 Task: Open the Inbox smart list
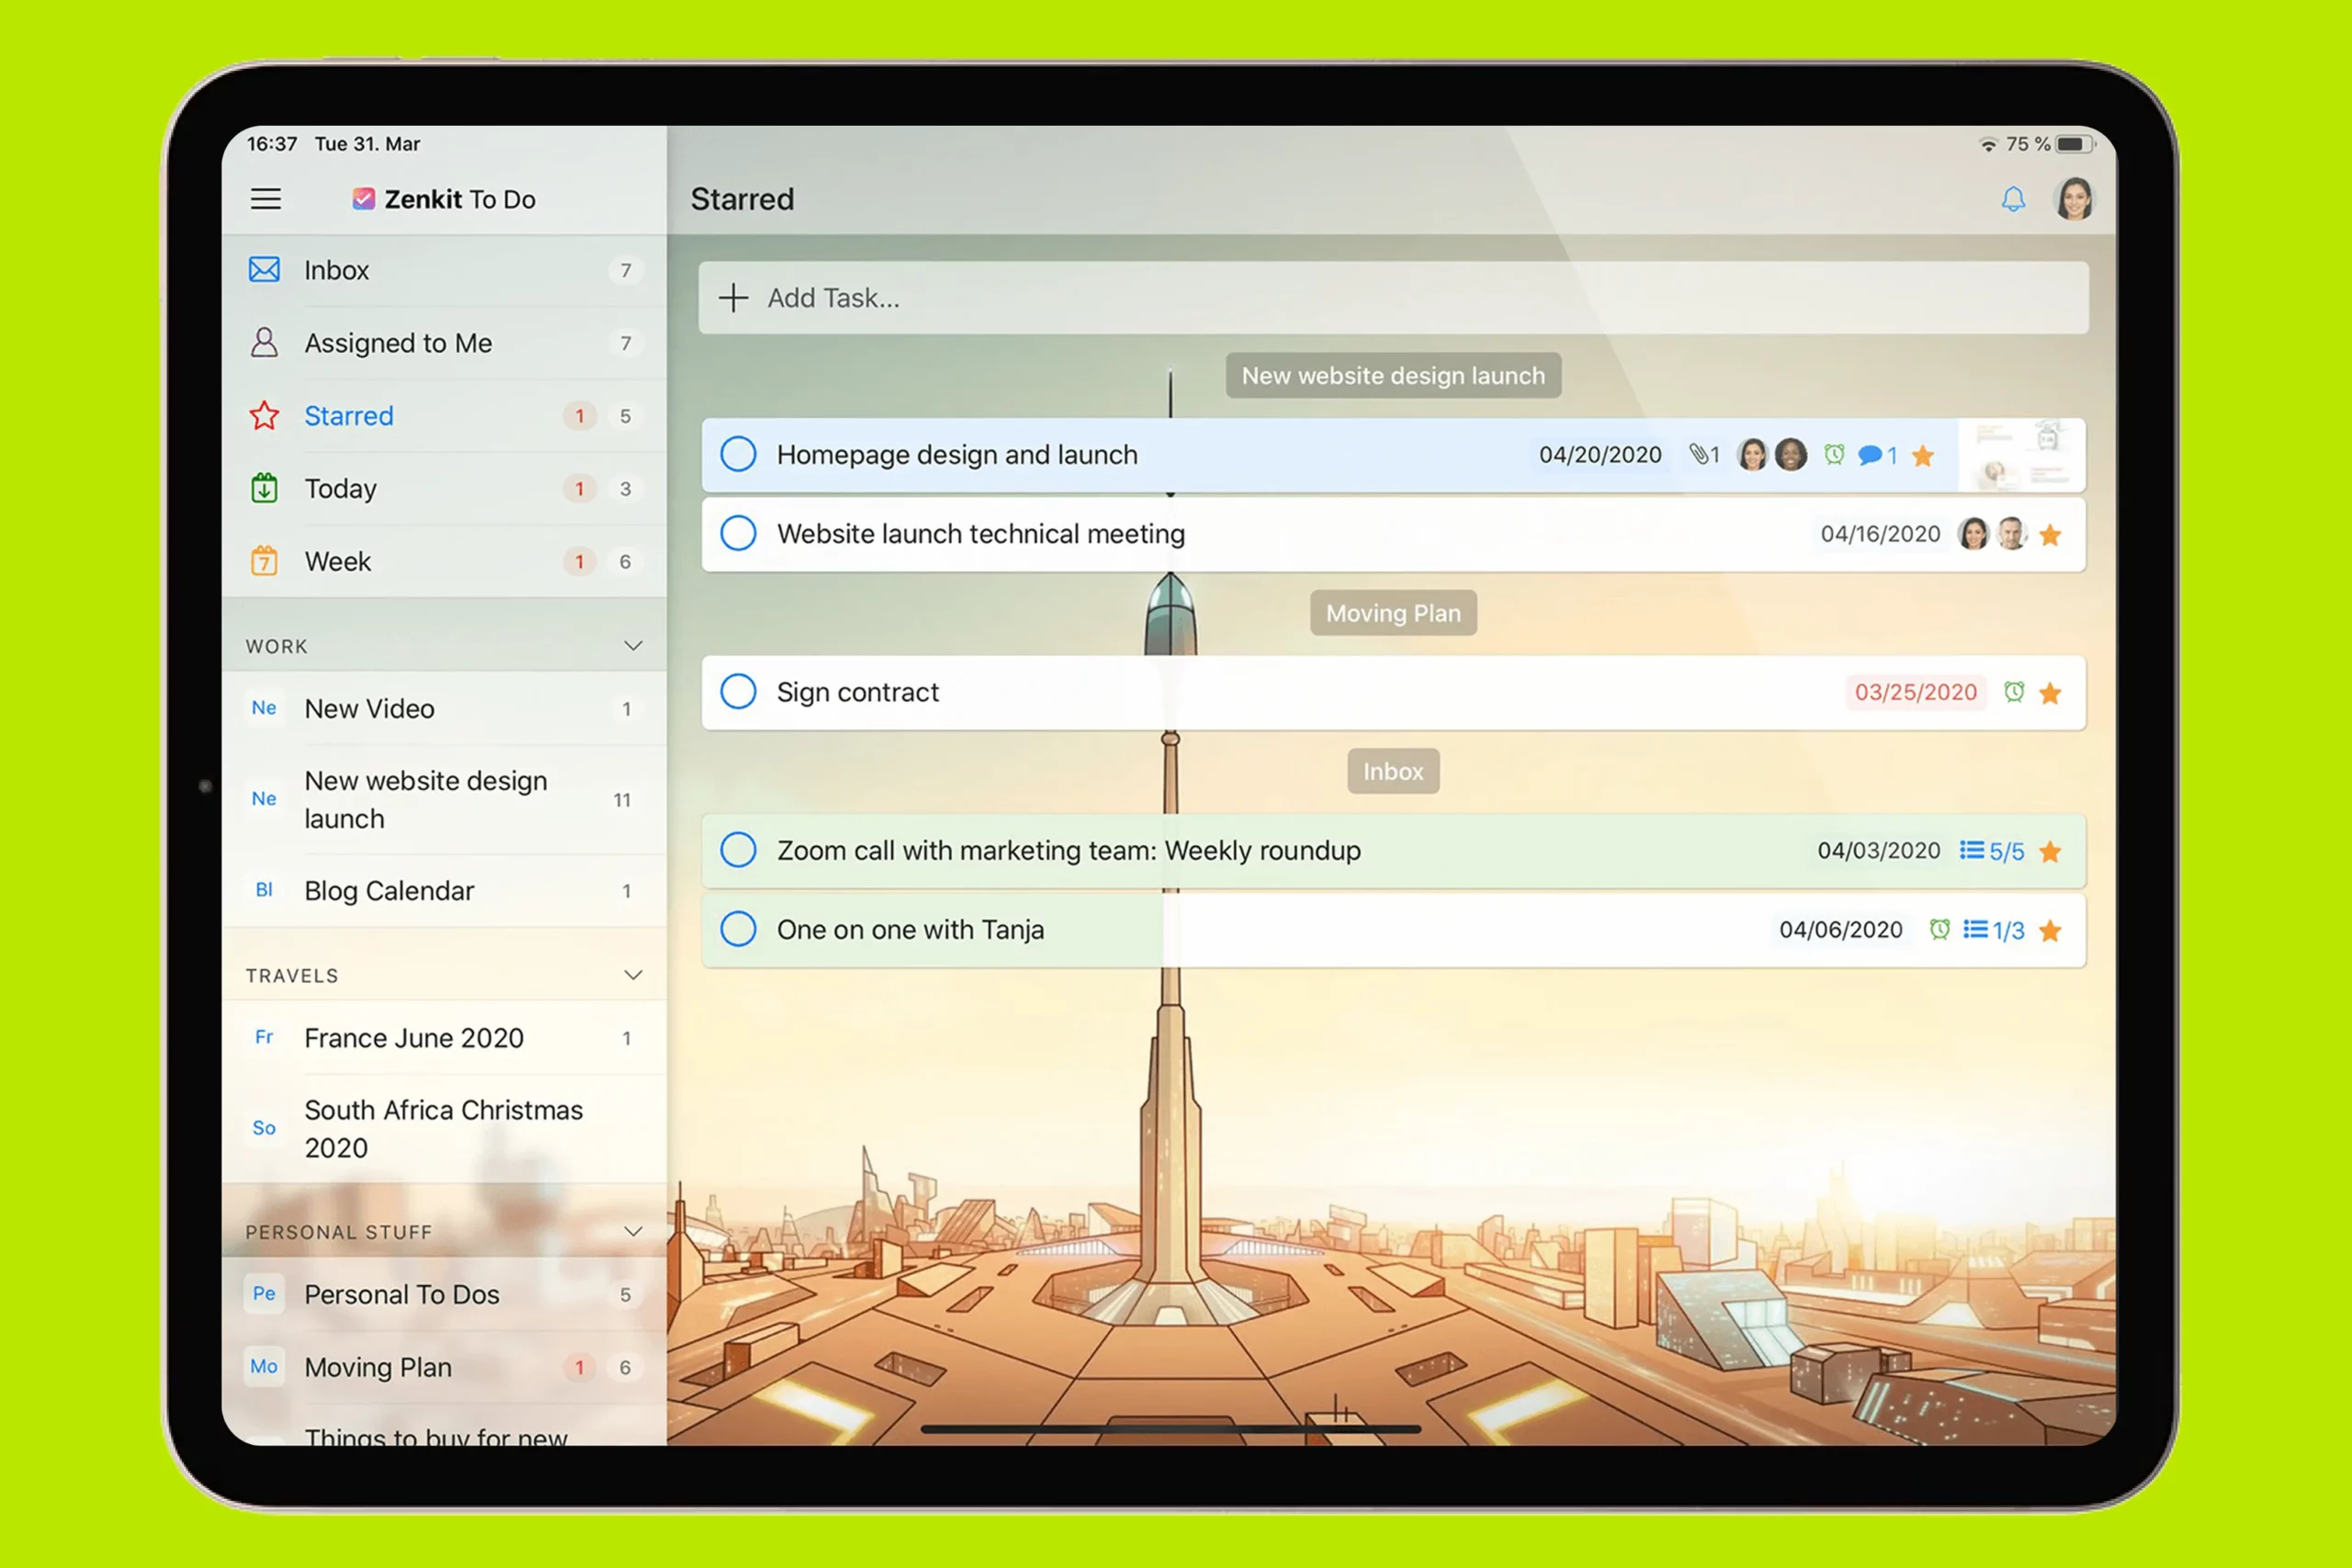coord(337,270)
